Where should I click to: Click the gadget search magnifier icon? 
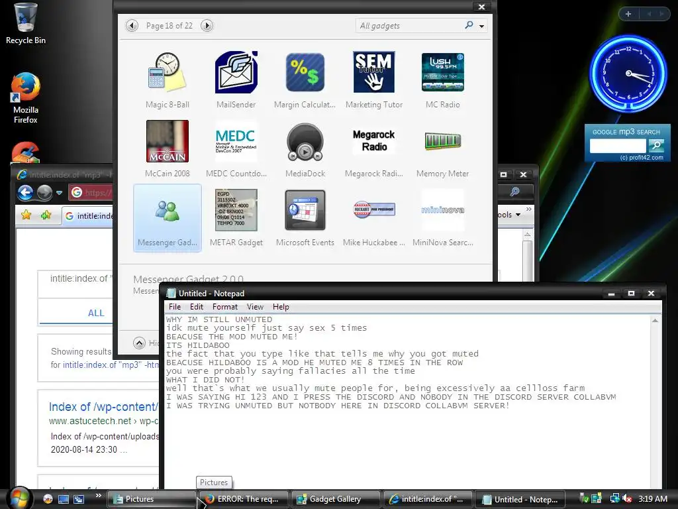coord(469,25)
